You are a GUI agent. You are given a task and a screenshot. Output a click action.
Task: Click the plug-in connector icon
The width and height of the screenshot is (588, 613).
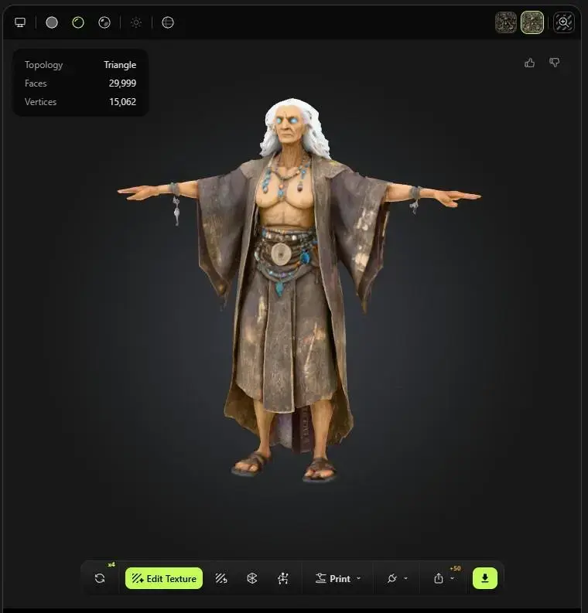pyautogui.click(x=392, y=578)
